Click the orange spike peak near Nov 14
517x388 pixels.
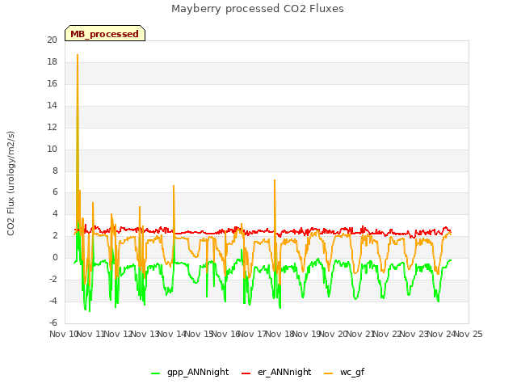(174, 186)
